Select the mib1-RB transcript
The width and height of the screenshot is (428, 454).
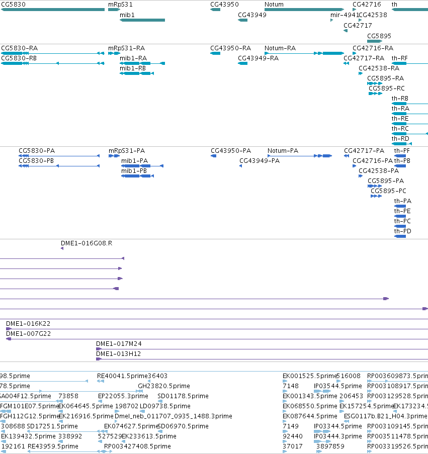coord(137,73)
